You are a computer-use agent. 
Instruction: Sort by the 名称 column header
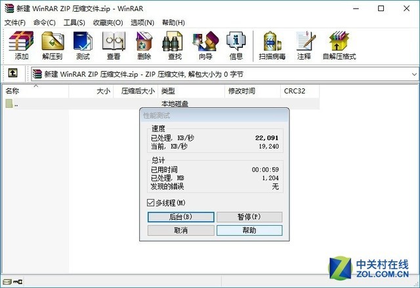(36, 91)
